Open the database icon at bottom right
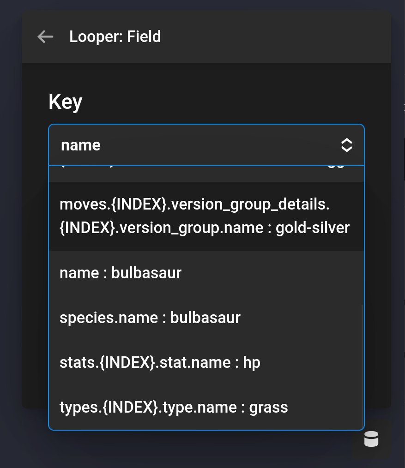Image resolution: width=405 pixels, height=468 pixels. pyautogui.click(x=371, y=439)
